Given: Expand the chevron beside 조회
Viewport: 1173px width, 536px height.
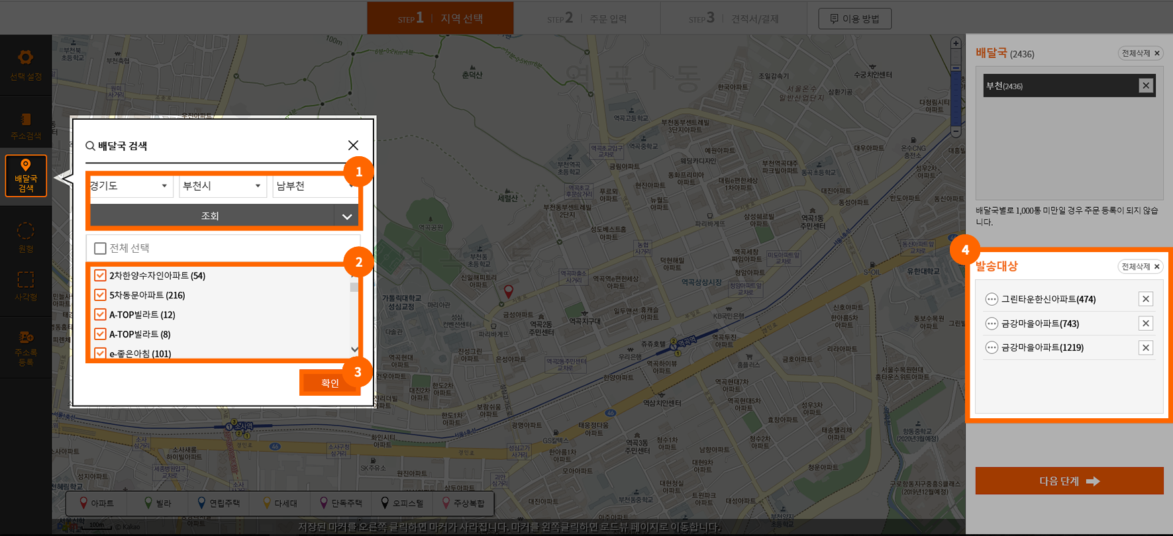Looking at the screenshot, I should 346,216.
